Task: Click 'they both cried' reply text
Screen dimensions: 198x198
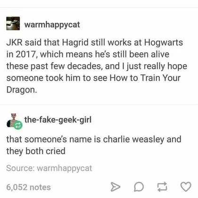Action: 36,151
